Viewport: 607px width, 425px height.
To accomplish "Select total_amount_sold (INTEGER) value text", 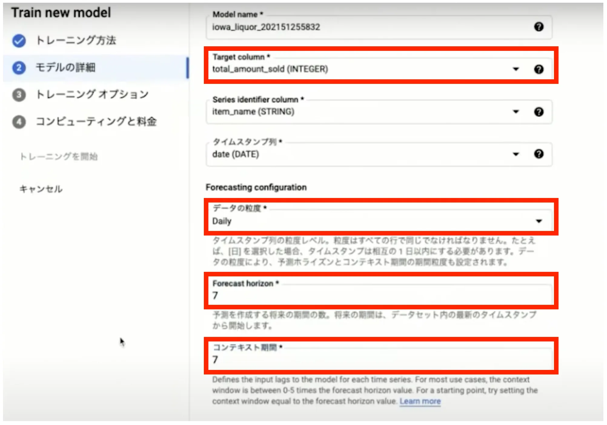I will pos(270,69).
